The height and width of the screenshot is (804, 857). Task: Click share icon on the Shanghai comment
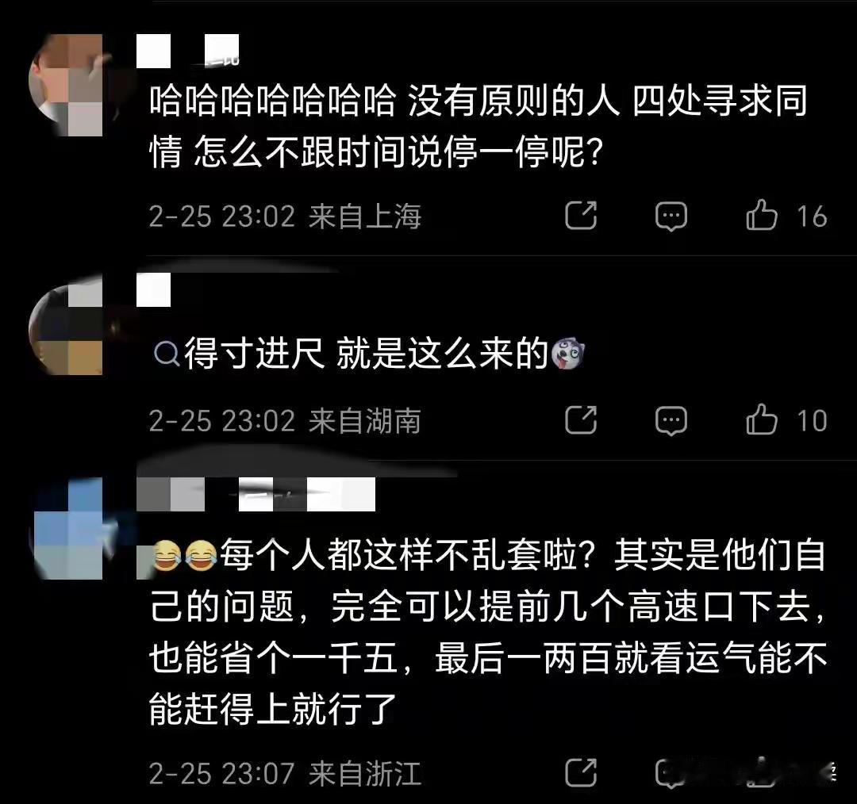pos(580,215)
